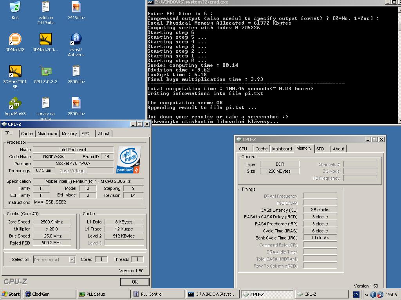Image resolution: width=401 pixels, height=300 pixels.
Task: Open the Memory tab in left CPU-Z
Action: (69, 134)
